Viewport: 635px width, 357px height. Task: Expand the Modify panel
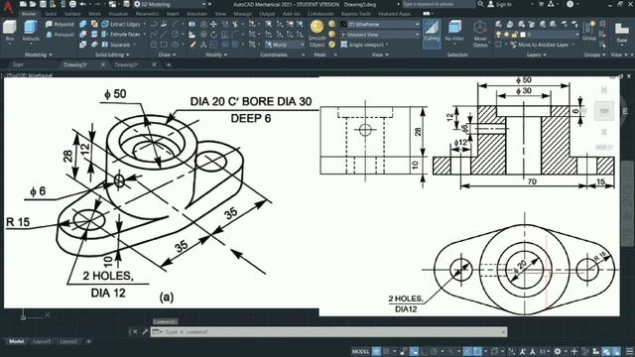coord(216,55)
